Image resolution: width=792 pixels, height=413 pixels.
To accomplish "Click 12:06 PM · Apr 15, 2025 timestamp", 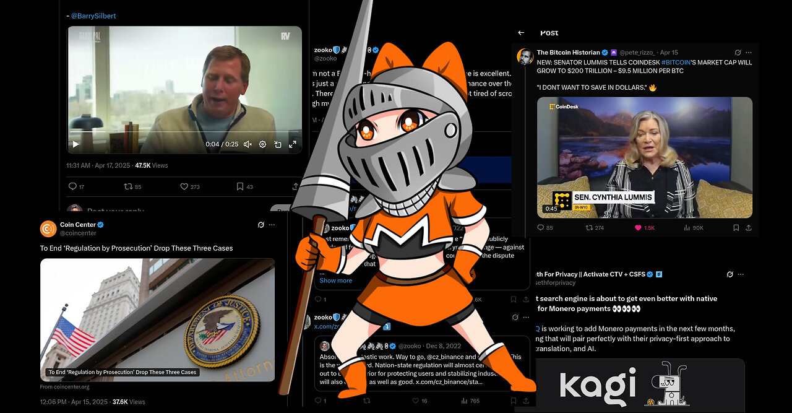I will click(74, 402).
